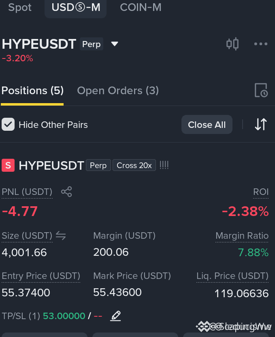
Task: Click the Margin Ratio label
Action: tap(242, 236)
